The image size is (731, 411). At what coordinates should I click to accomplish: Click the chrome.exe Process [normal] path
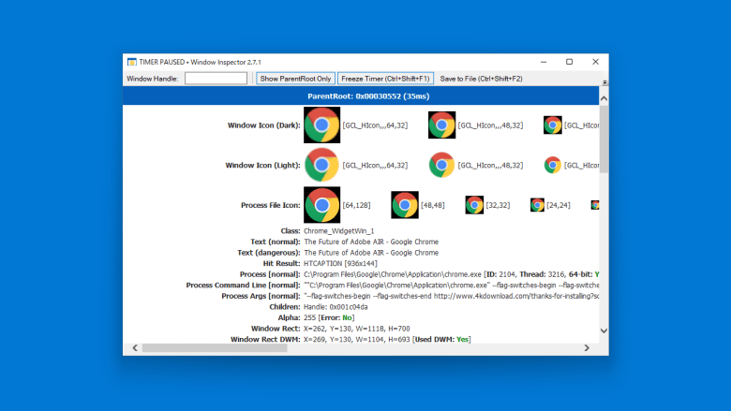393,274
